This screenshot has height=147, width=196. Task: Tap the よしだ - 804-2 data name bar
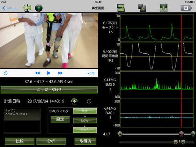49,90
